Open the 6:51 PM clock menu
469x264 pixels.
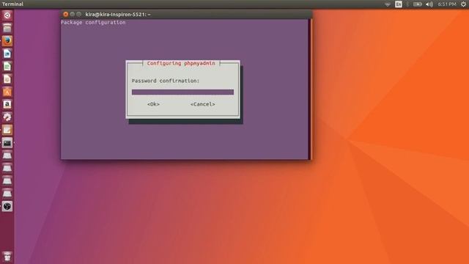click(447, 4)
